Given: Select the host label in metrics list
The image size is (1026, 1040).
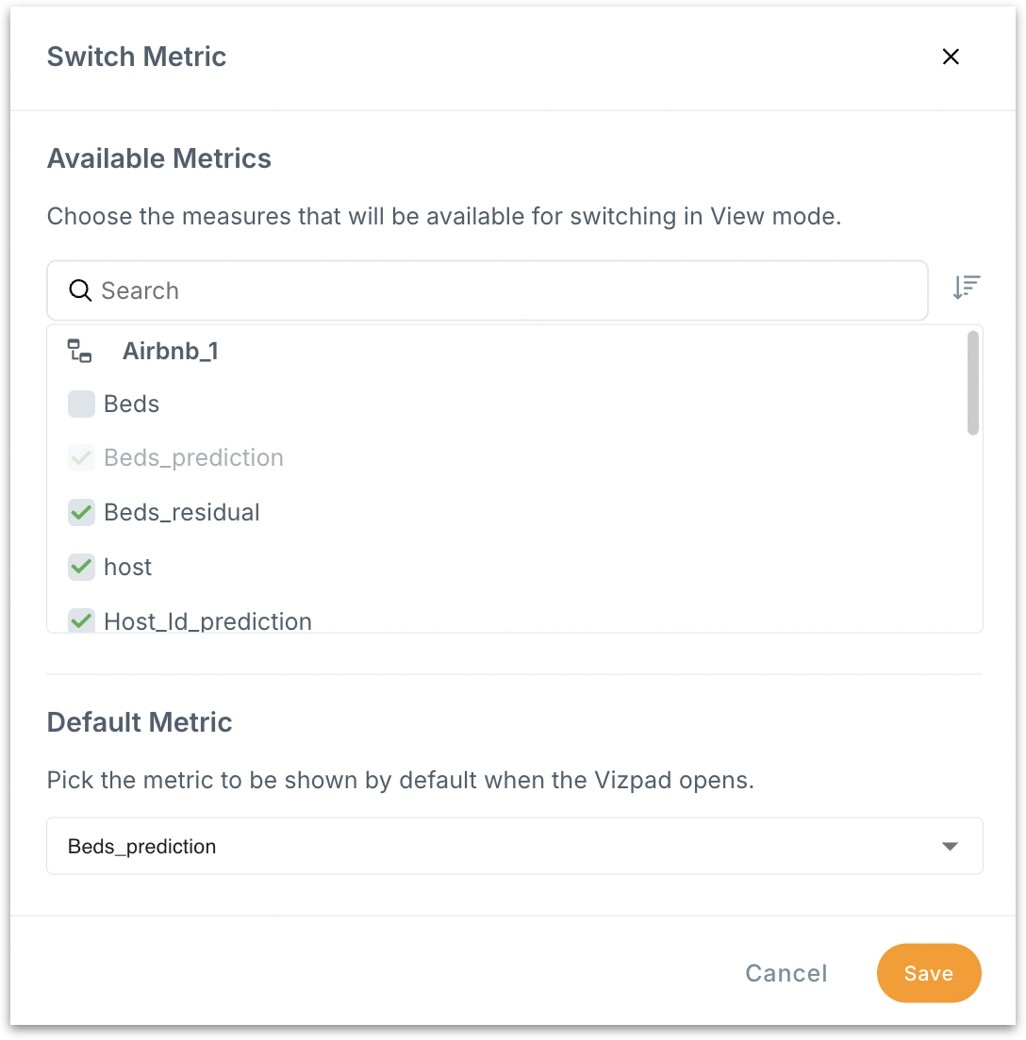Looking at the screenshot, I should click(x=128, y=568).
